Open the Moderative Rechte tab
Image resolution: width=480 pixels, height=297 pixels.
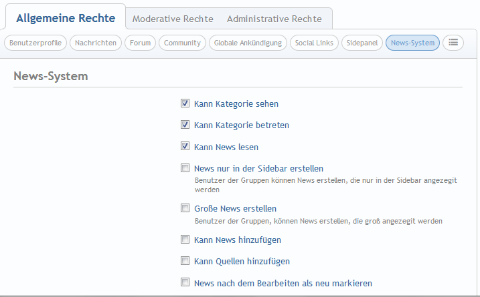point(173,19)
